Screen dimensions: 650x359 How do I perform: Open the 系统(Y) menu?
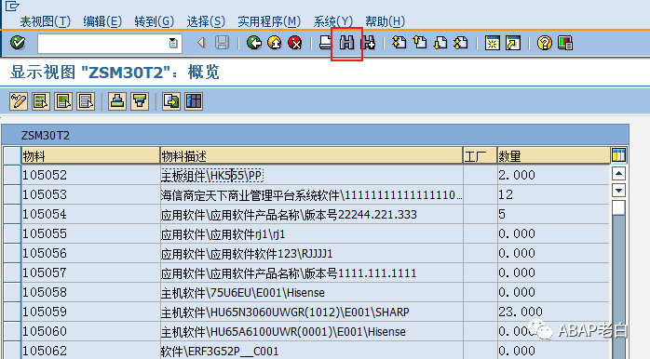pos(333,21)
